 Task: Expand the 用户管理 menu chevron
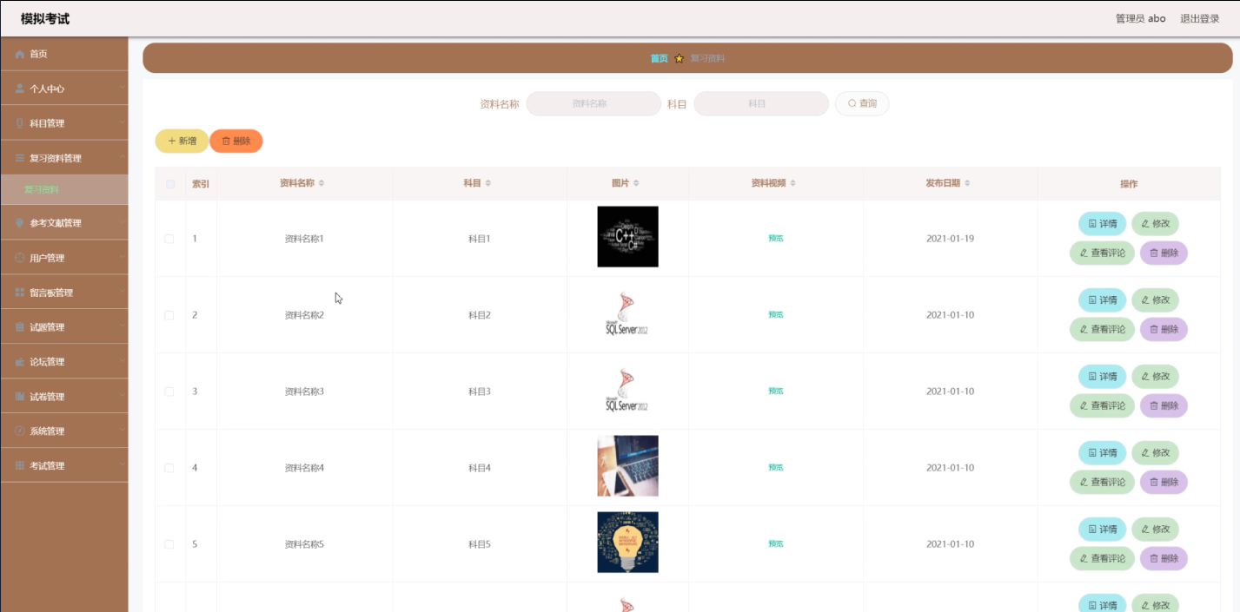[x=123, y=258]
